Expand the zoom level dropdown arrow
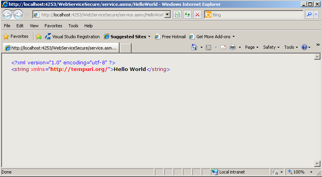Image resolution: width=322 pixels, height=177 pixels. pos(311,172)
